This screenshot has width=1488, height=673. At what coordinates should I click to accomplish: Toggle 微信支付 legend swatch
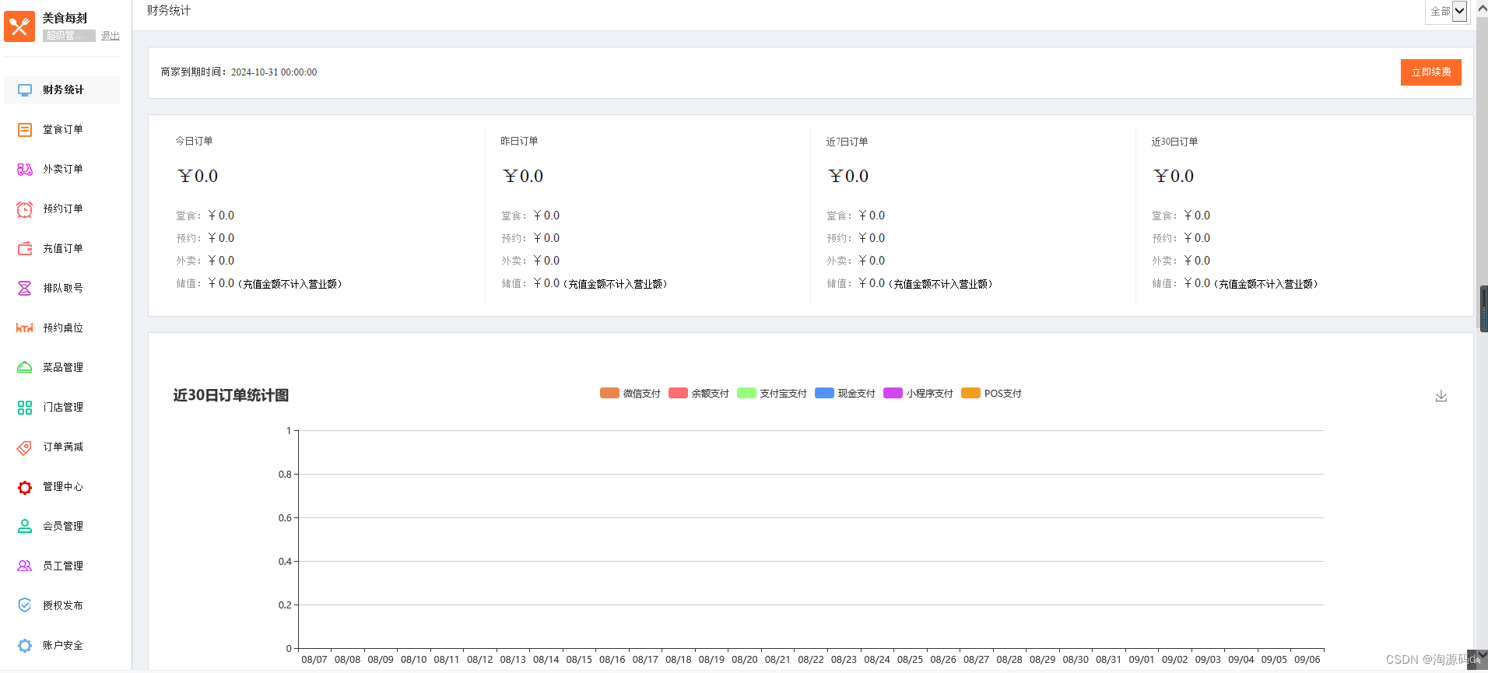point(609,393)
